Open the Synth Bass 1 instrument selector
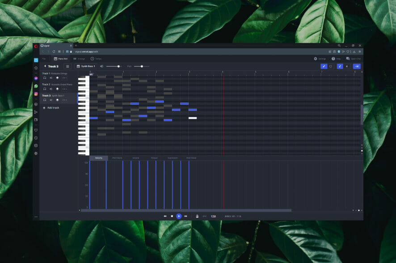Screen dimensions: 396x263 (86, 66)
